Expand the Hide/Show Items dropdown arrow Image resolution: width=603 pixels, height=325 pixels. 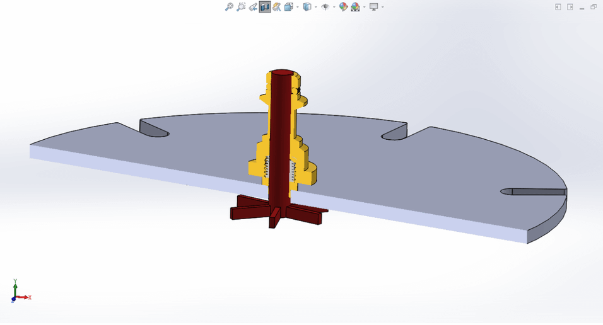[334, 7]
